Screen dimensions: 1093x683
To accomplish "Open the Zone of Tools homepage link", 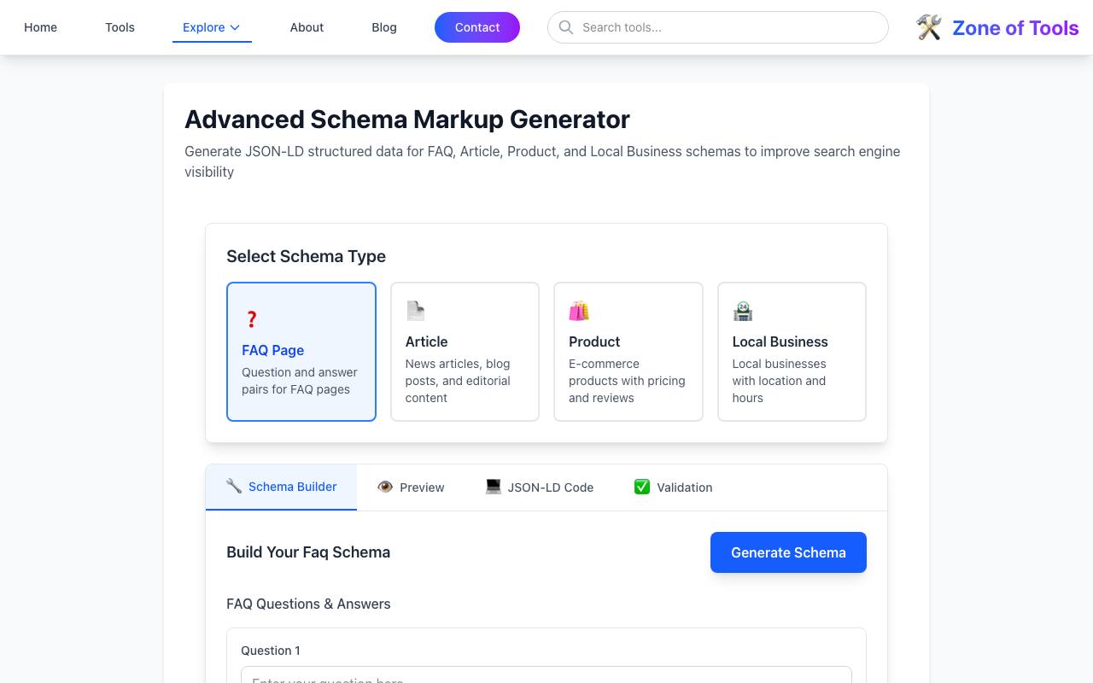I will tap(997, 27).
